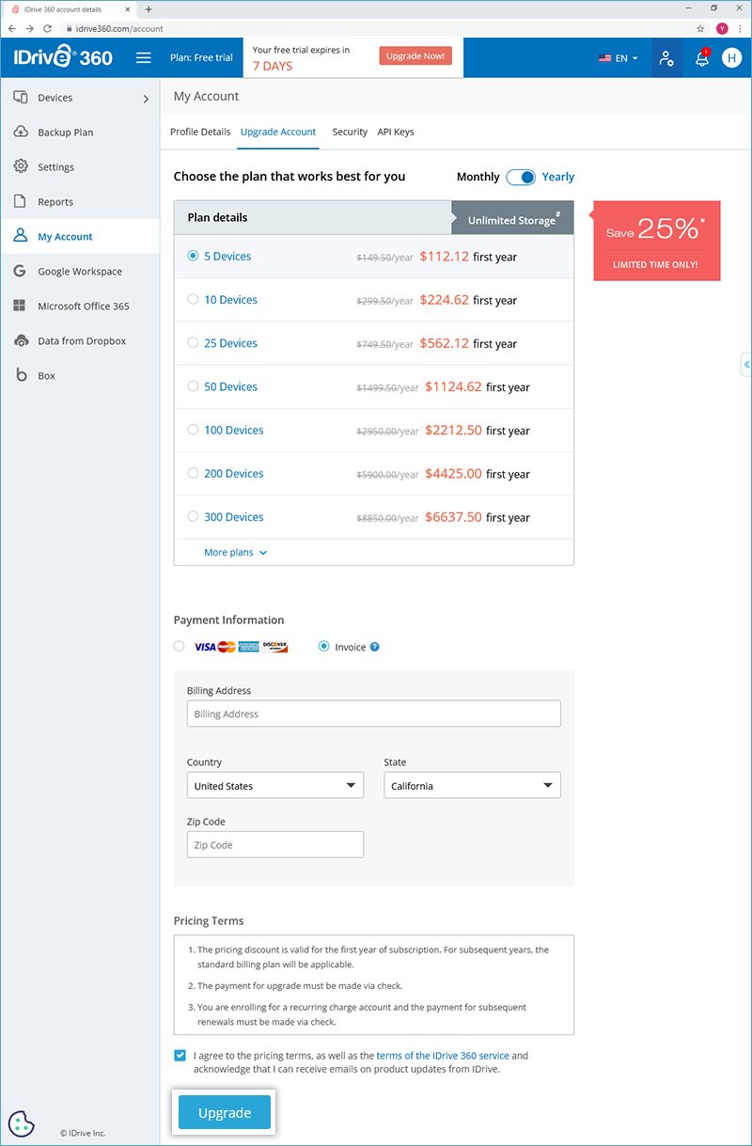This screenshot has width=752, height=1146.
Task: Open the profile avatar H
Action: pyautogui.click(x=731, y=58)
